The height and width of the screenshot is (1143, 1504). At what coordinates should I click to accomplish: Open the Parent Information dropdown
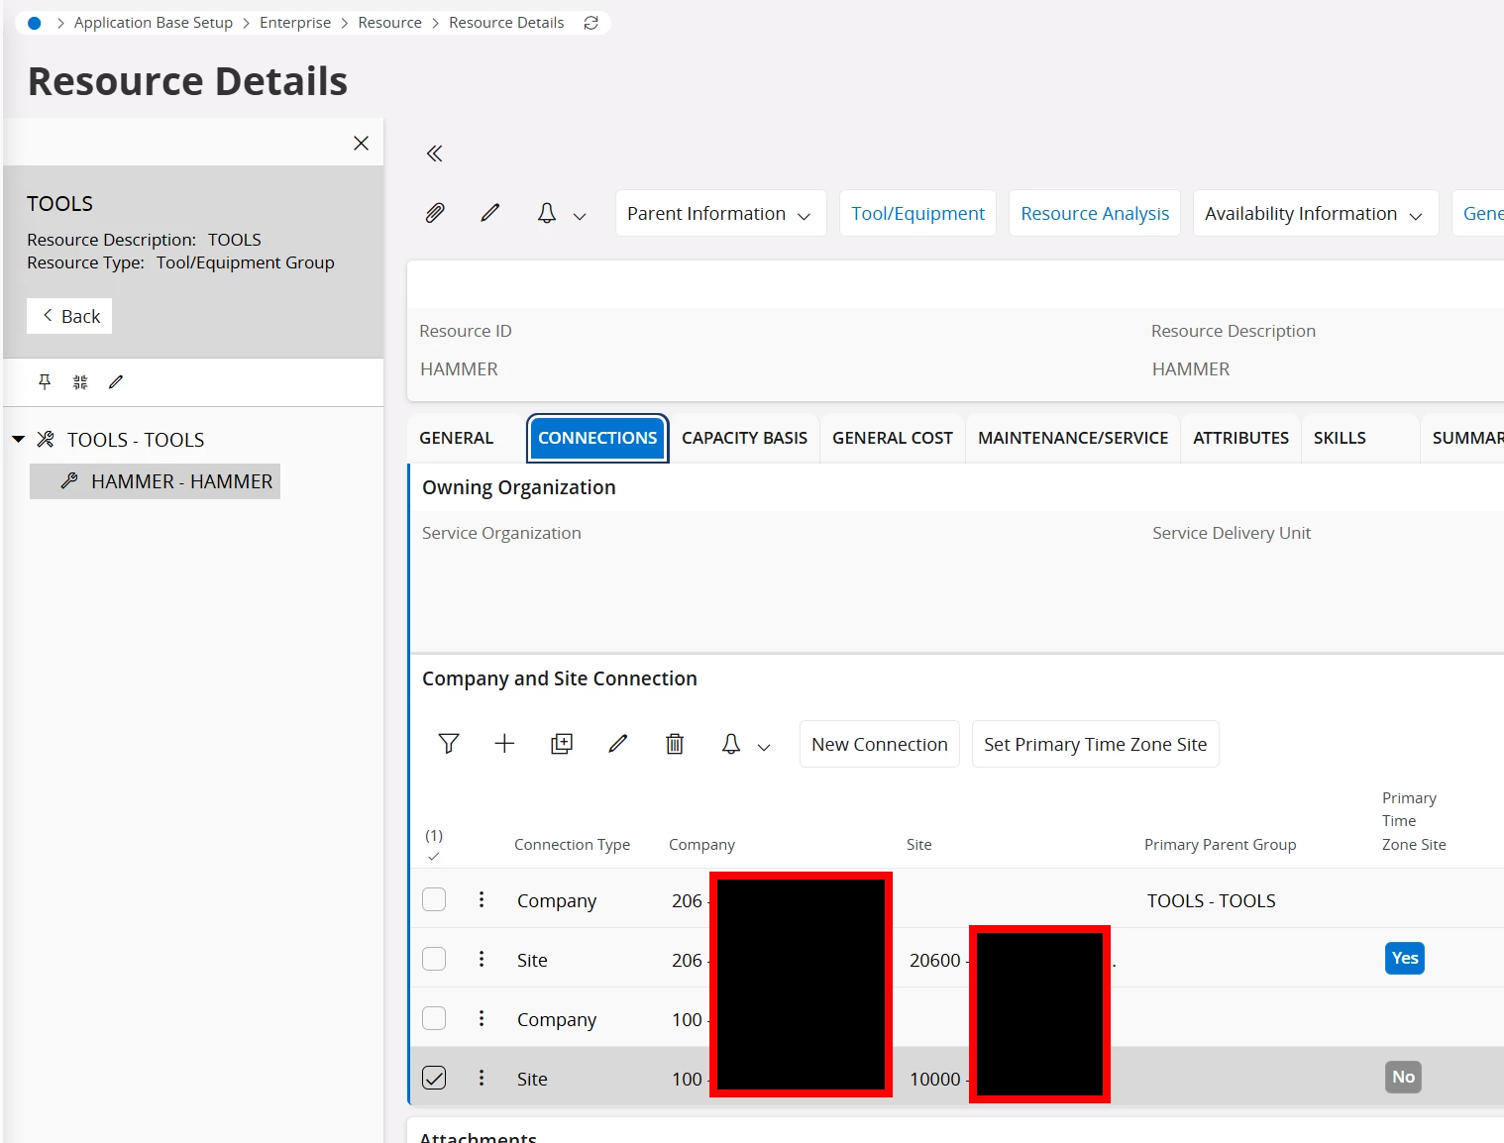pyautogui.click(x=720, y=214)
